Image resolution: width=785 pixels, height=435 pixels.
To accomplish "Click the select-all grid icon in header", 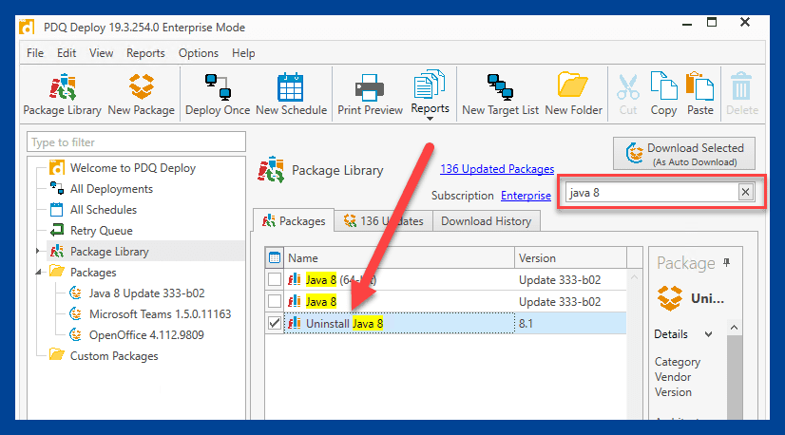I will click(275, 257).
